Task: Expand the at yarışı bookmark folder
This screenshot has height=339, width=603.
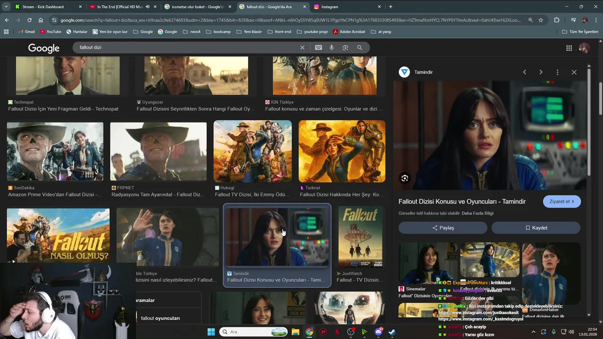Action: click(381, 32)
